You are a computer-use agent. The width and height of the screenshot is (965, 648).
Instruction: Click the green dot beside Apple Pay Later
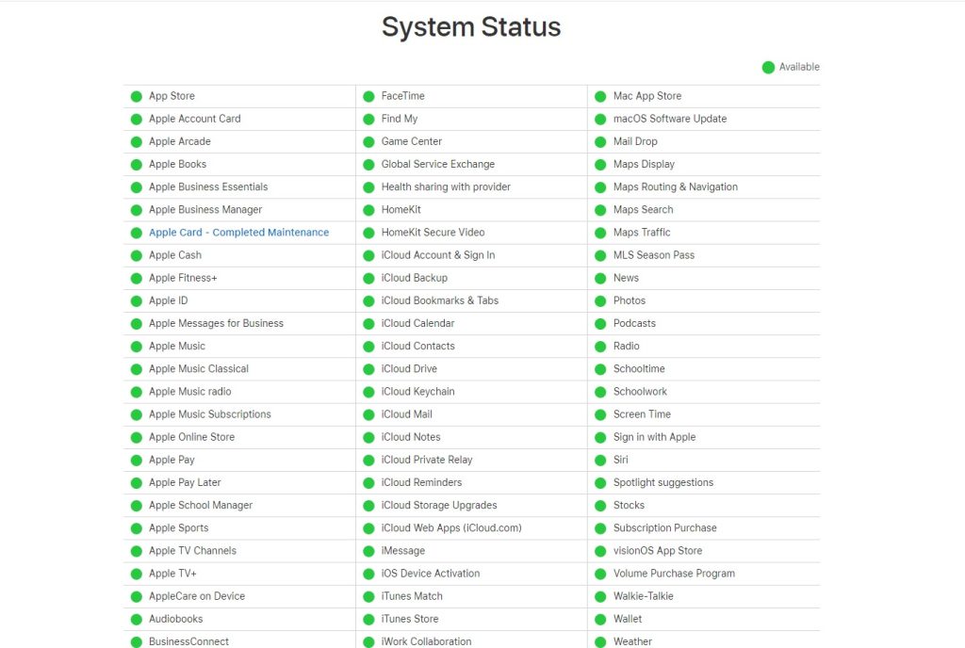click(x=137, y=483)
